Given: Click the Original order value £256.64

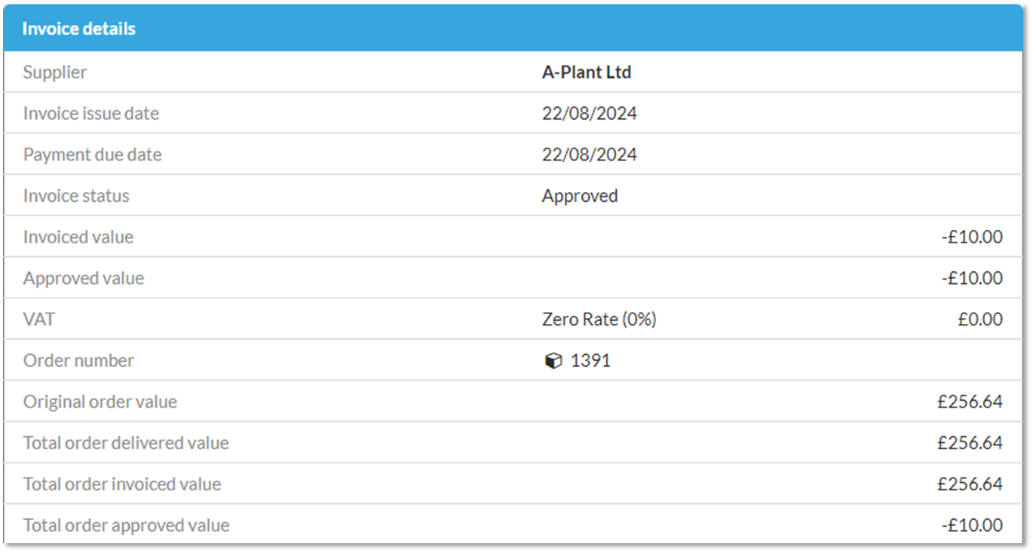Looking at the screenshot, I should (970, 402).
